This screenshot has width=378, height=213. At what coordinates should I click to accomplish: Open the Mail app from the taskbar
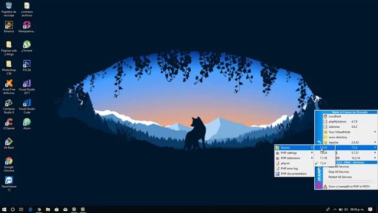coord(66,209)
